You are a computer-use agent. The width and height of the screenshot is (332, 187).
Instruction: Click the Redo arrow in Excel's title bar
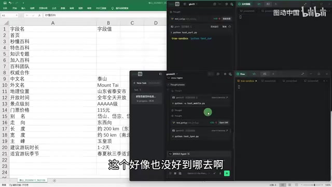[17, 3]
